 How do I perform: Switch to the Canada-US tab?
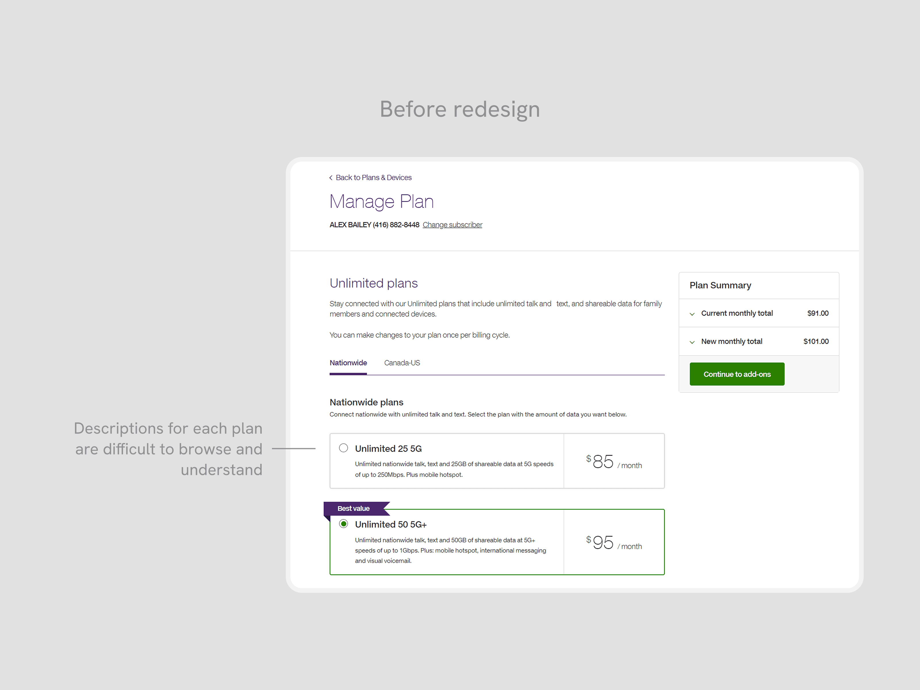point(402,363)
